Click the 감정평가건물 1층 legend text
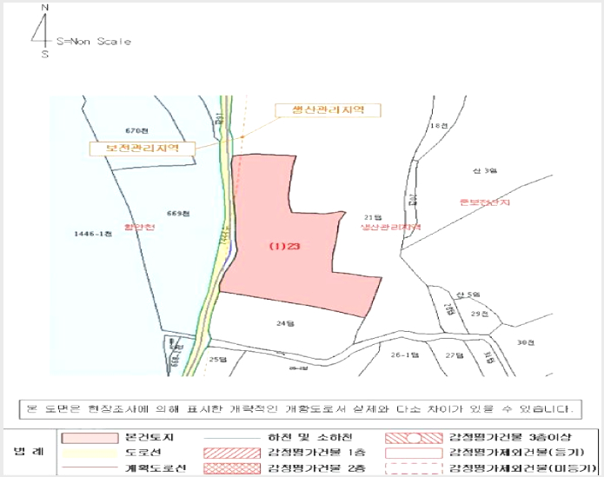604x477 pixels. (317, 453)
